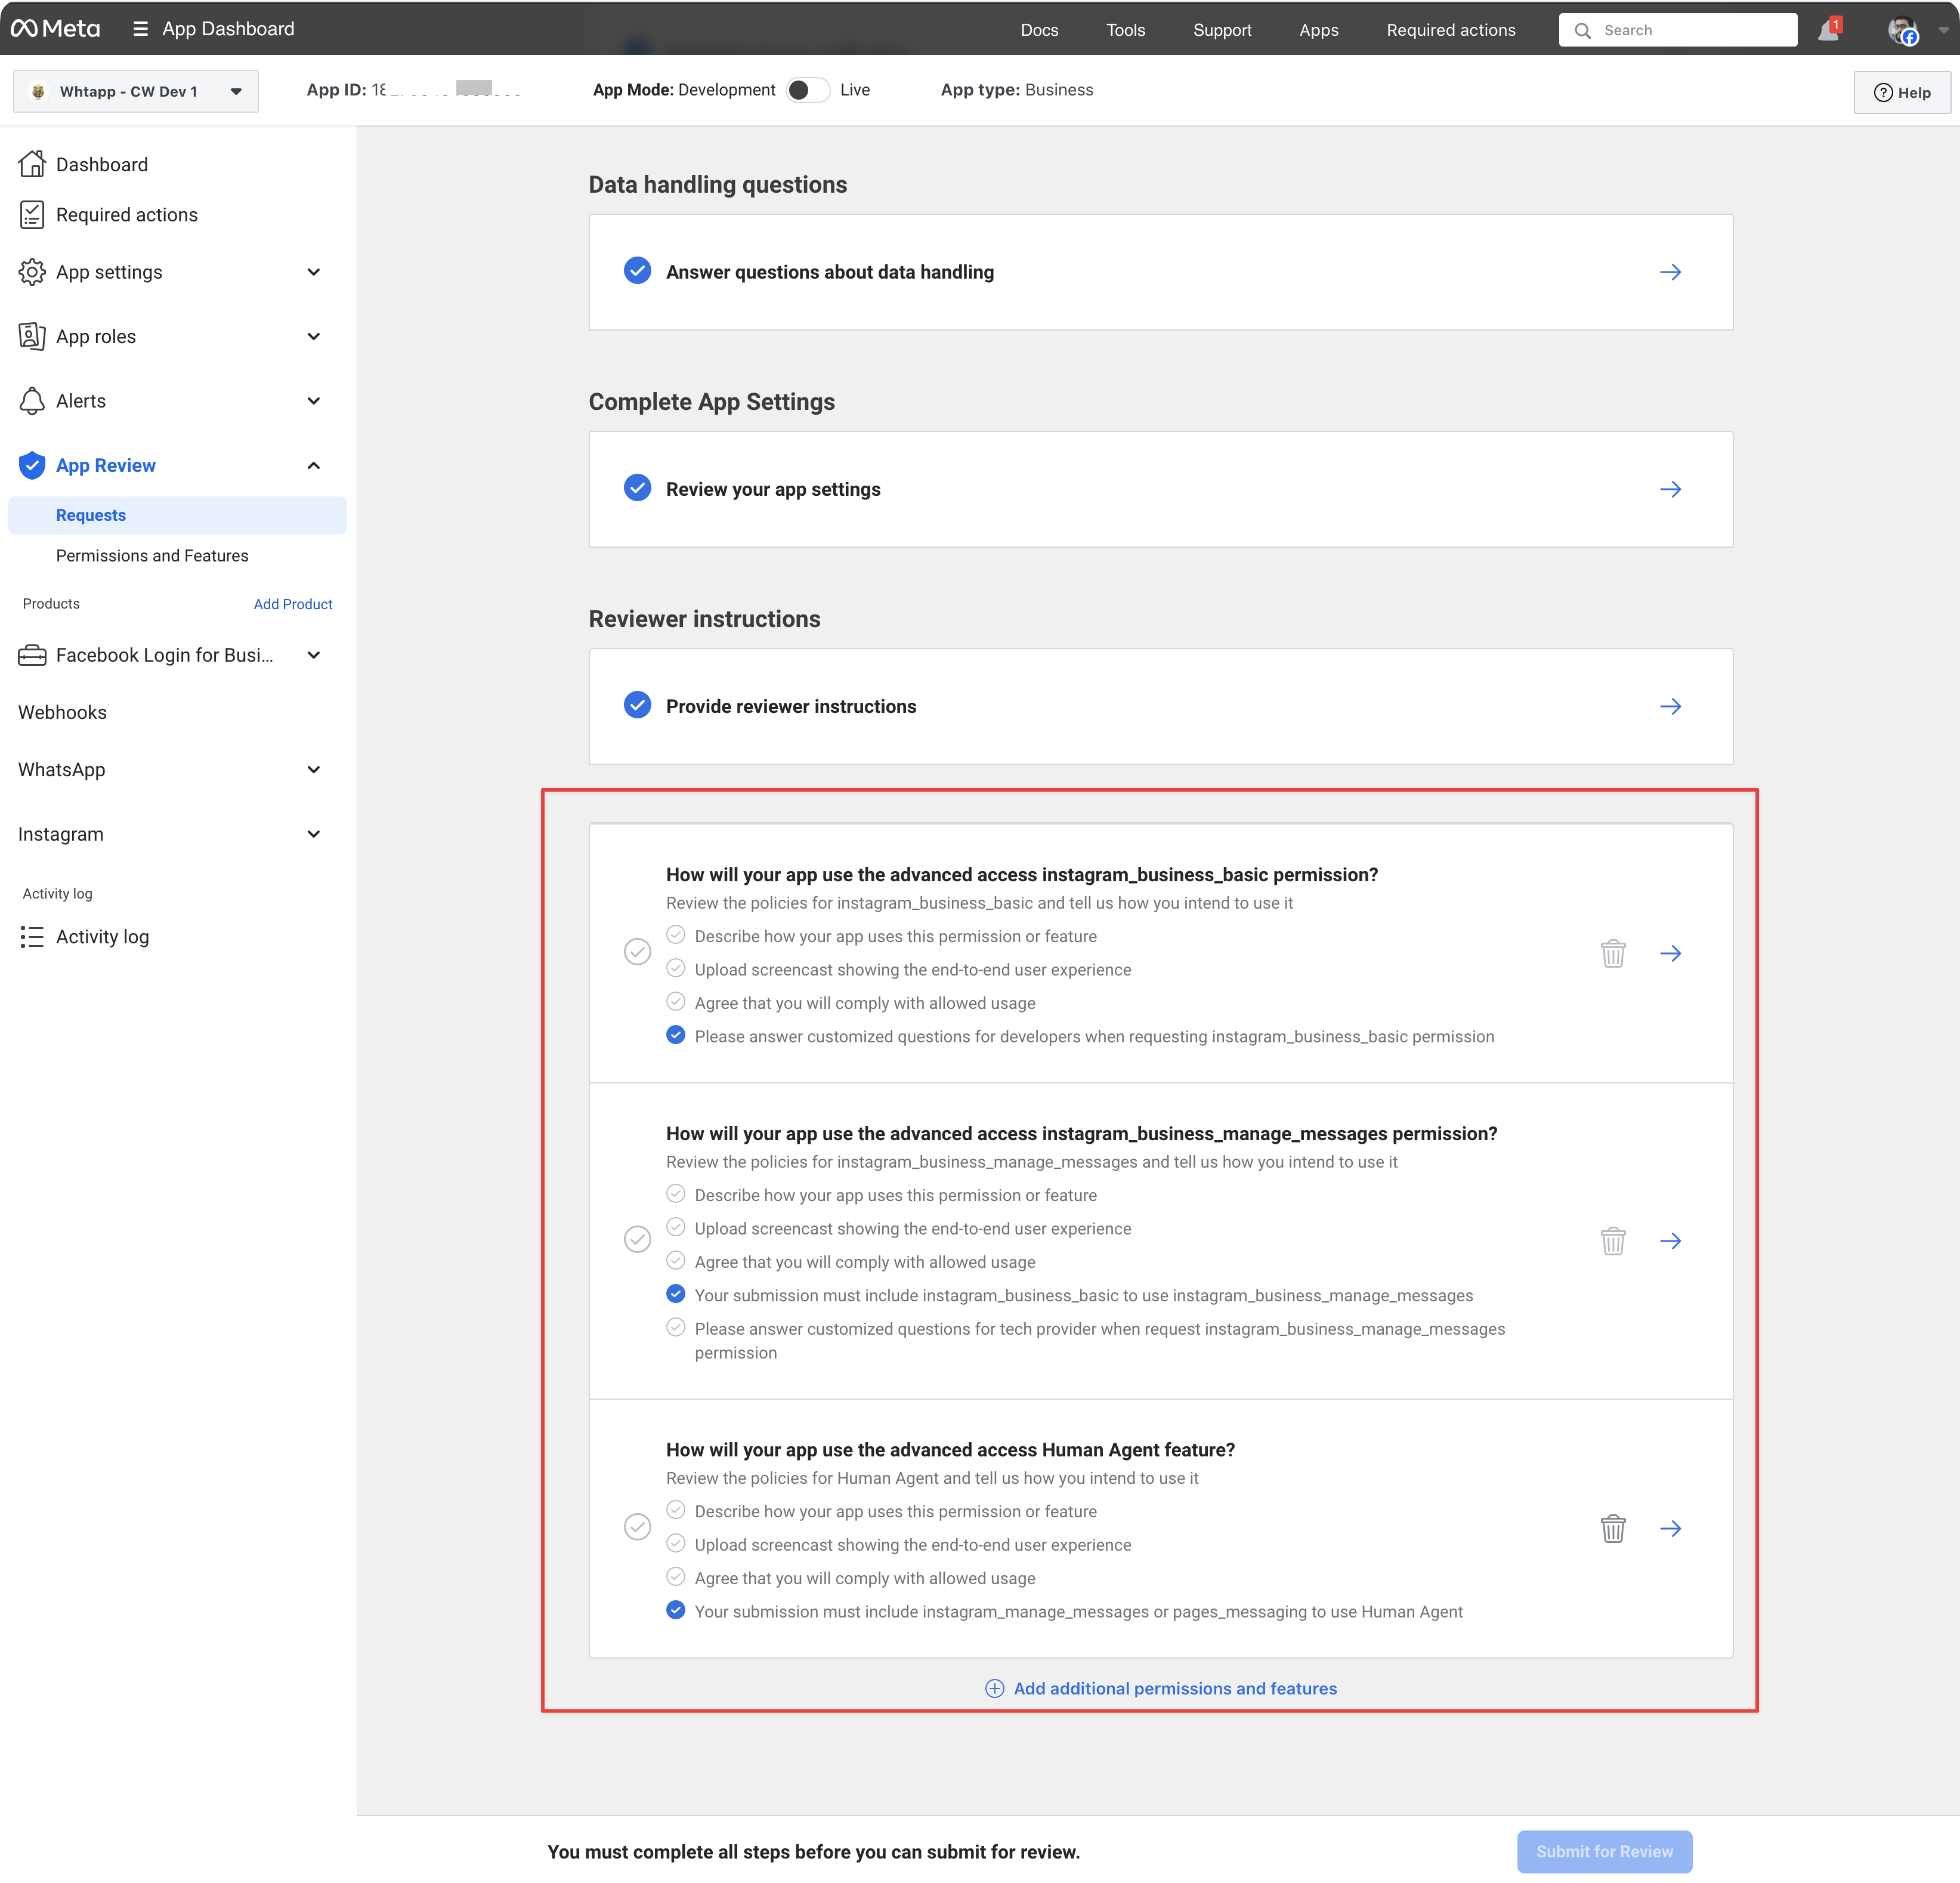Expand the WhatsApp product menu
Viewport: 1960px width, 1883px height.
313,770
